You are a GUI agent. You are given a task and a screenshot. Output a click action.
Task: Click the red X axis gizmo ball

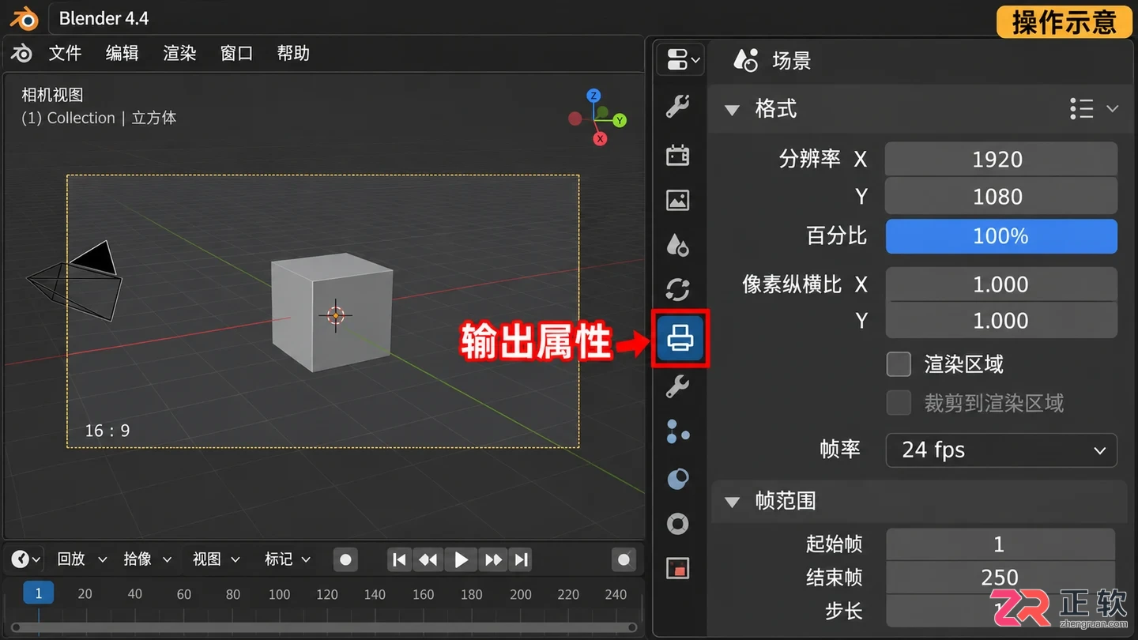[x=600, y=139]
